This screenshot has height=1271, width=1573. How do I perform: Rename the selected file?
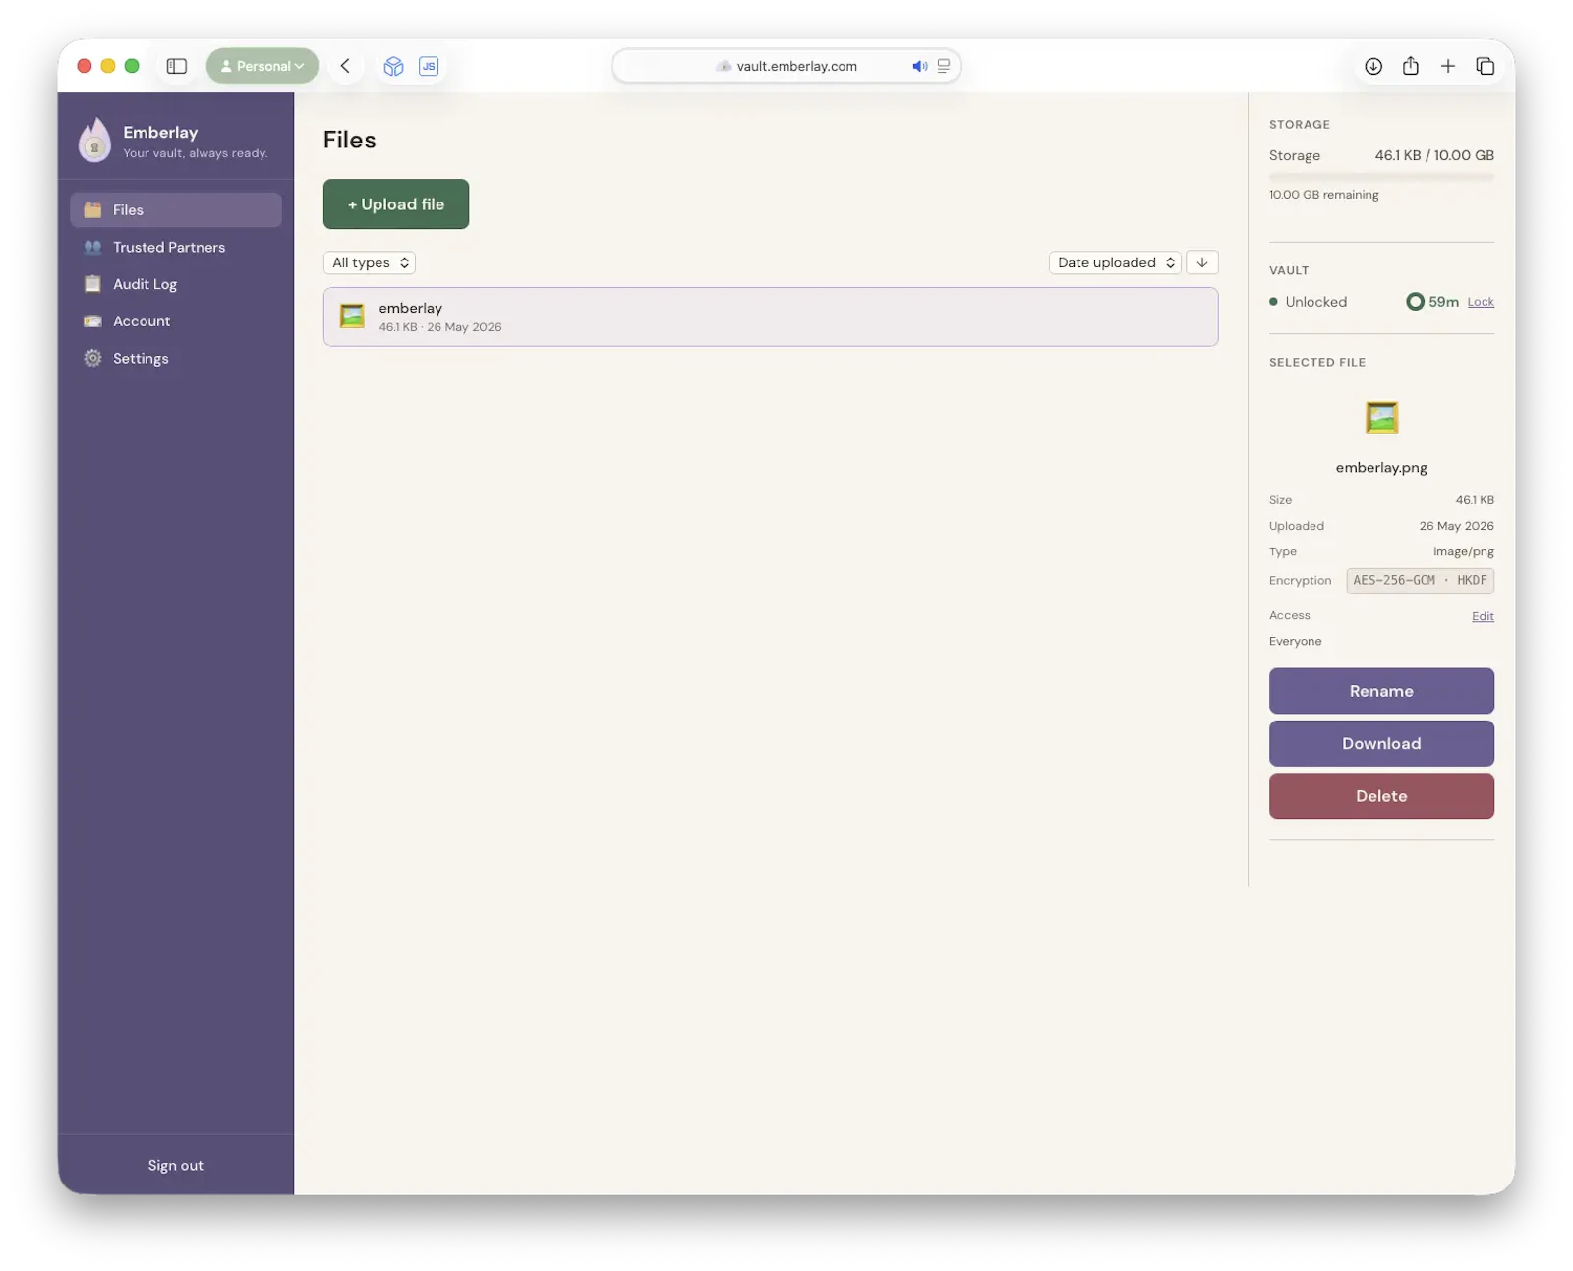(1380, 691)
